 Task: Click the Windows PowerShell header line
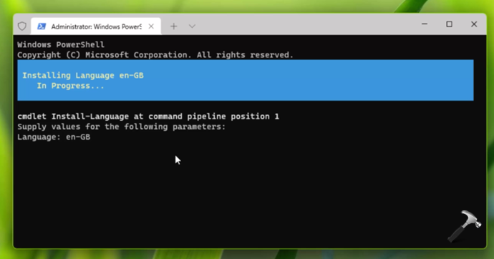pos(61,44)
